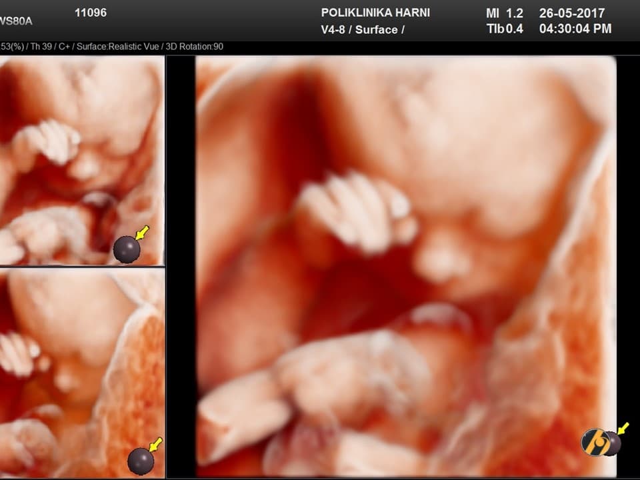This screenshot has height=480, width=640.
Task: Click the light source sphere in top-left view
Action: click(127, 249)
